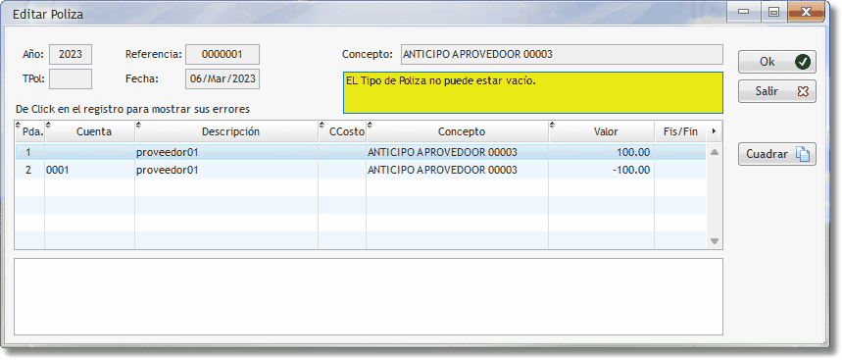842x360 pixels.
Task: Click the -100.00 value cell
Action: (x=602, y=170)
